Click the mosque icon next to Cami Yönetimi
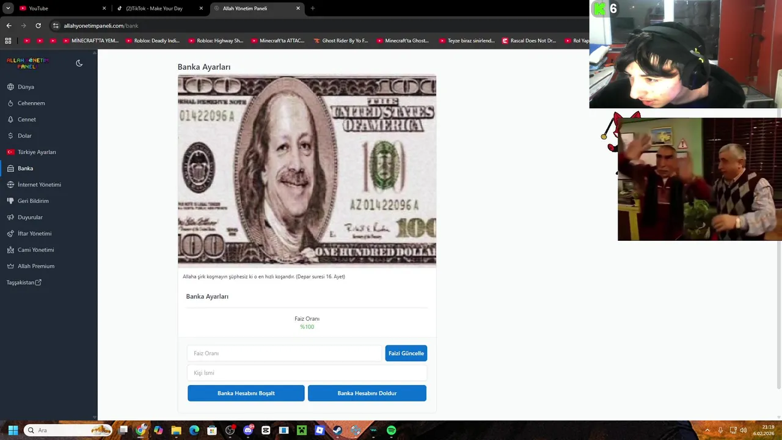This screenshot has width=782, height=440. (10, 250)
